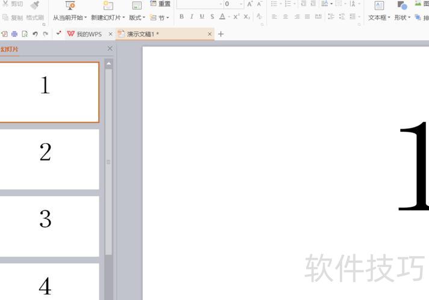Toggle Underline formatting
The height and width of the screenshot is (300, 429).
coord(202,17)
